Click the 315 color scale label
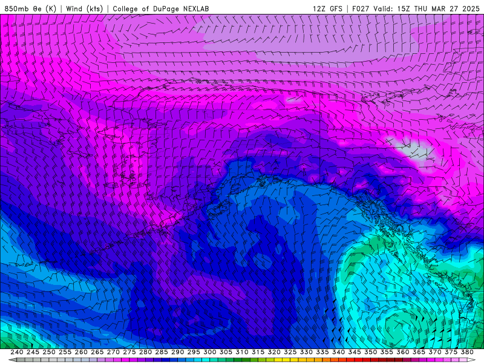The image size is (484, 363). coord(258,352)
